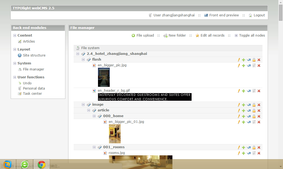Click the File upload link
The width and height of the screenshot is (283, 169).
145,35
